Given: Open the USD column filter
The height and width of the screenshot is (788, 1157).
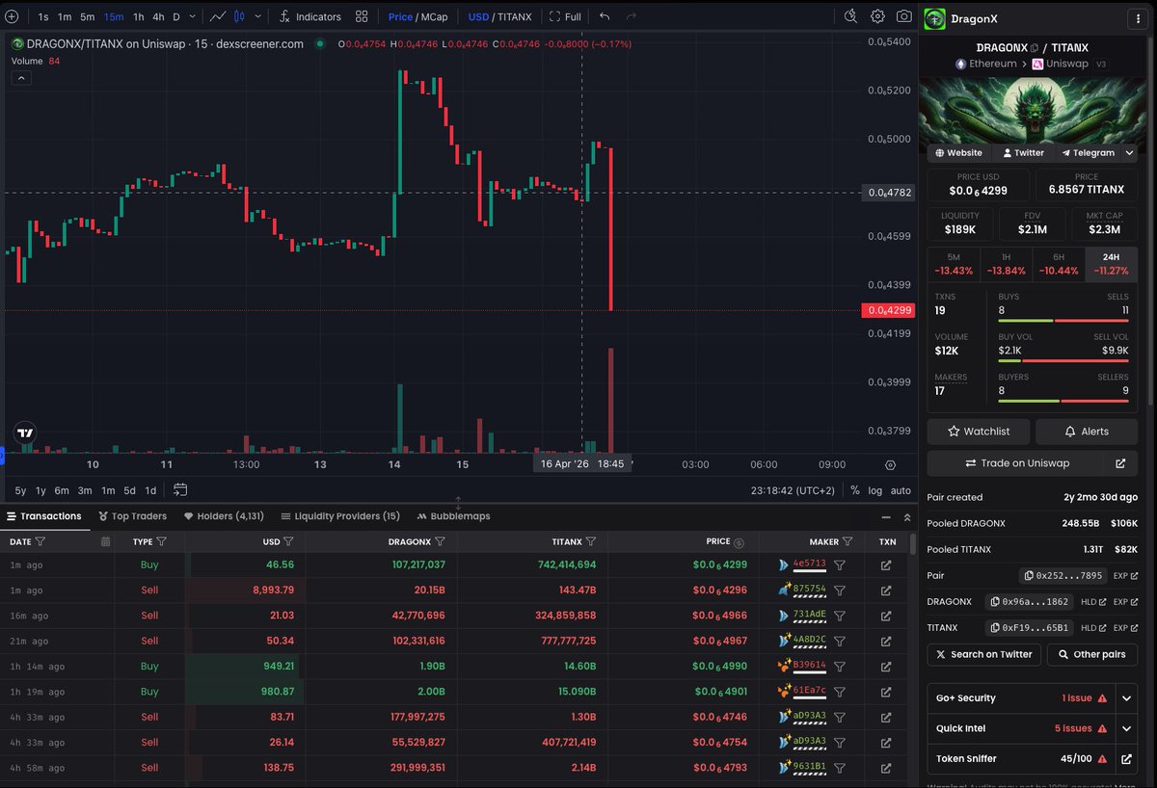Looking at the screenshot, I should [288, 541].
